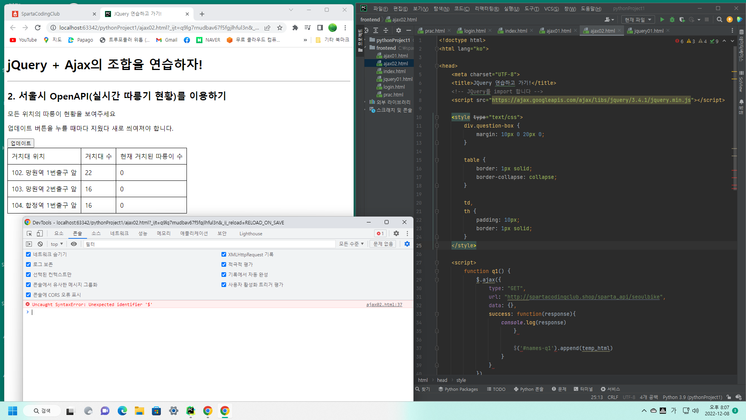Open project panel settings gear in PyCharm
Image resolution: width=746 pixels, height=420 pixels.
pos(398,30)
